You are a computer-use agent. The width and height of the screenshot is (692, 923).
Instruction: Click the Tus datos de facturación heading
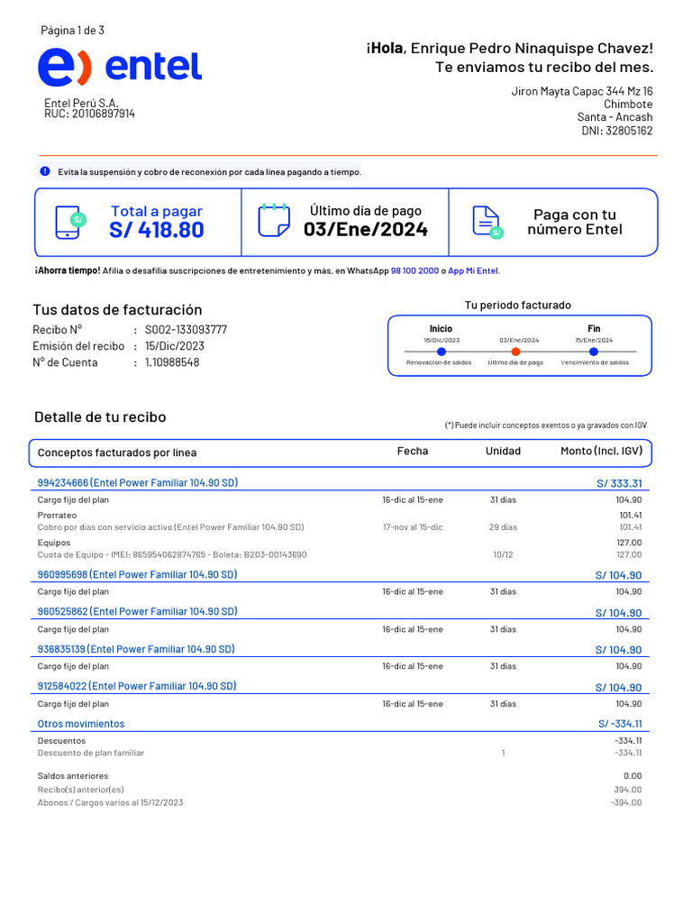(117, 310)
